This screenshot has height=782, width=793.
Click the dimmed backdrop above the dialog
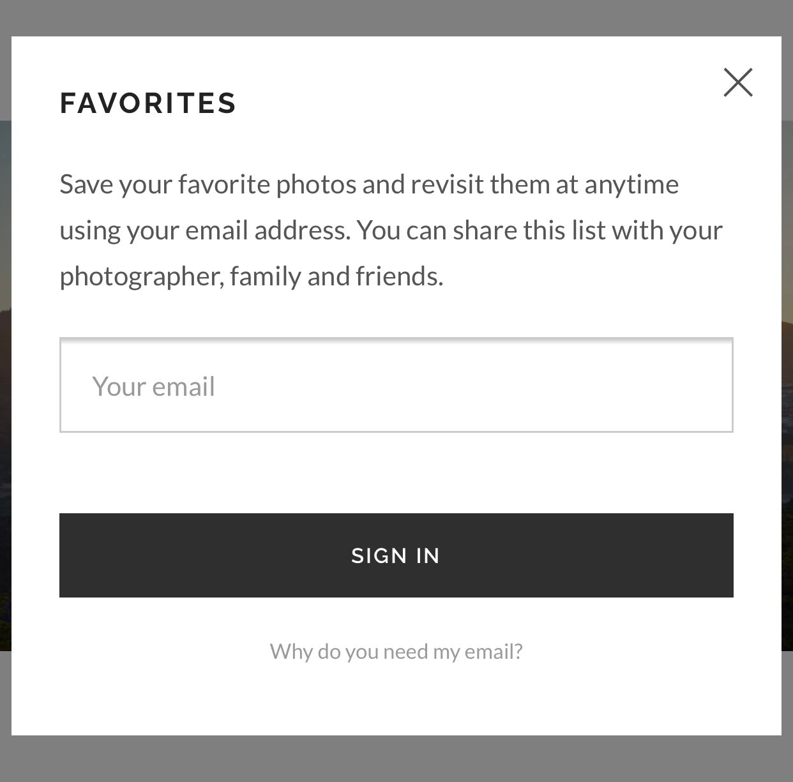coord(396,17)
